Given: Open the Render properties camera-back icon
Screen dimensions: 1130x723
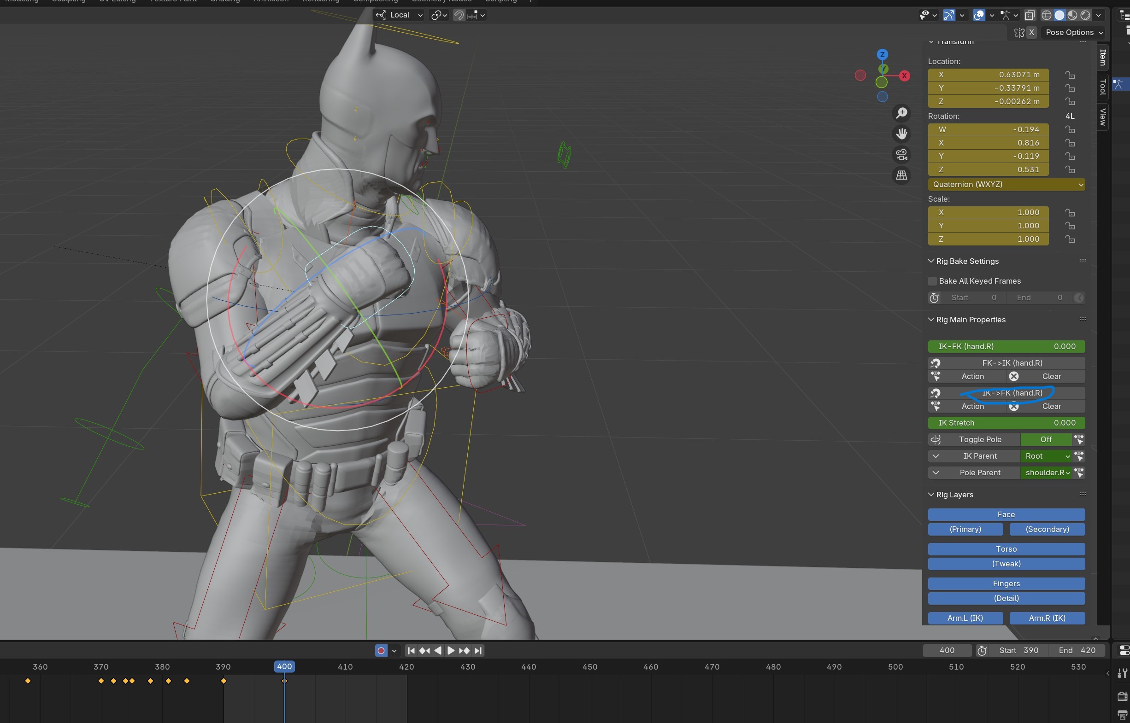Looking at the screenshot, I should point(1123,697).
